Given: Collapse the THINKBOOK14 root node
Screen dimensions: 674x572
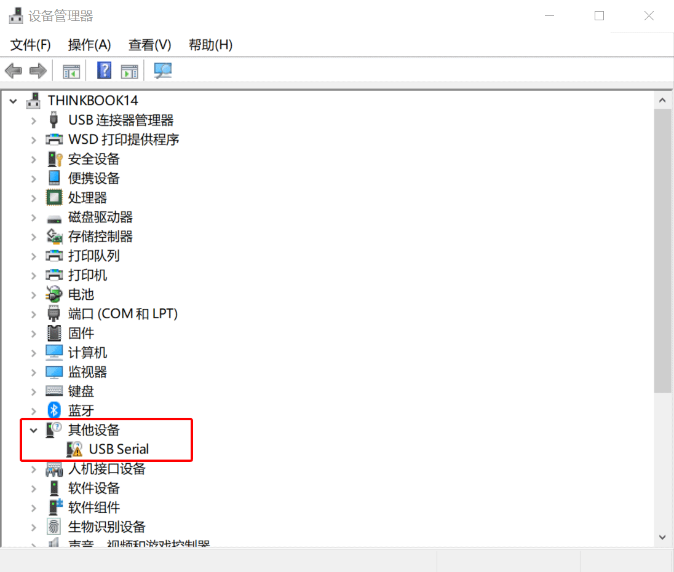Looking at the screenshot, I should [x=14, y=100].
